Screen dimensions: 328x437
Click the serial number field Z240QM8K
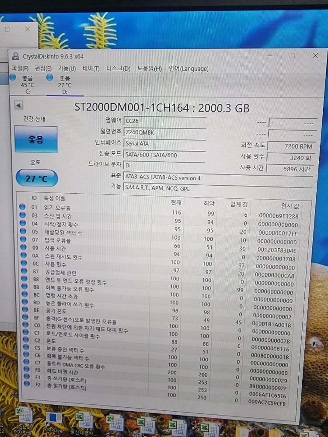pos(165,132)
